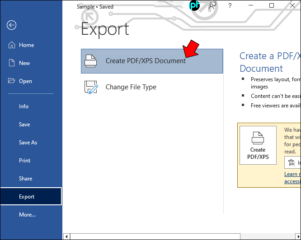Select Save As in sidebar
Screen dimensions: 301x240
(28, 143)
